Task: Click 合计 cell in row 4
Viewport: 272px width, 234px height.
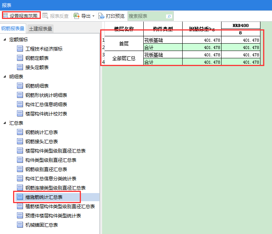Action: 163,62
